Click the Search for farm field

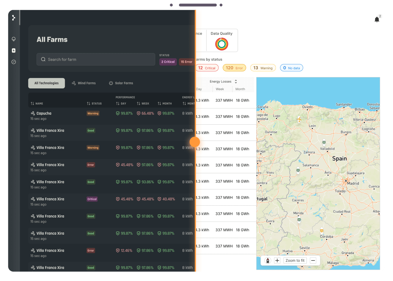coord(96,59)
